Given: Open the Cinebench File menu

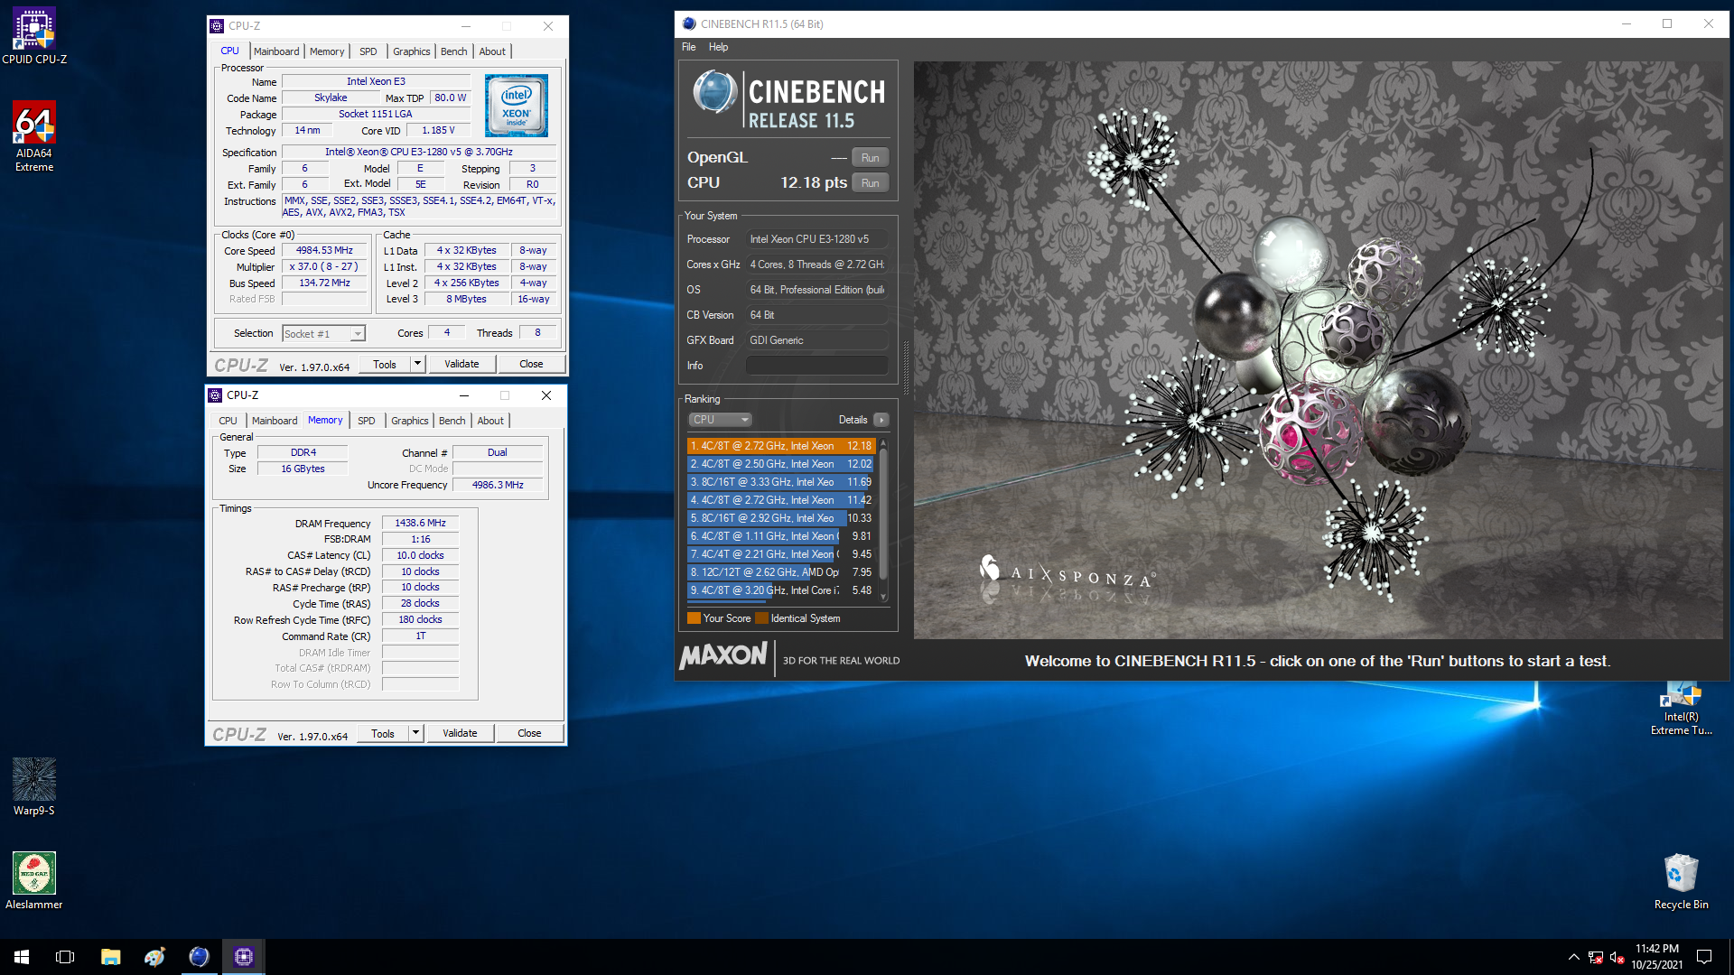Looking at the screenshot, I should (689, 47).
